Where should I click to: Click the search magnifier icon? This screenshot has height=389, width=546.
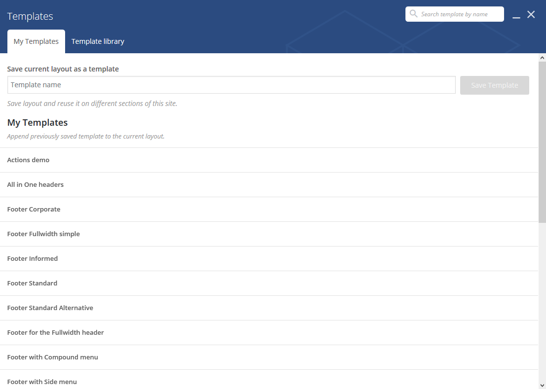413,14
